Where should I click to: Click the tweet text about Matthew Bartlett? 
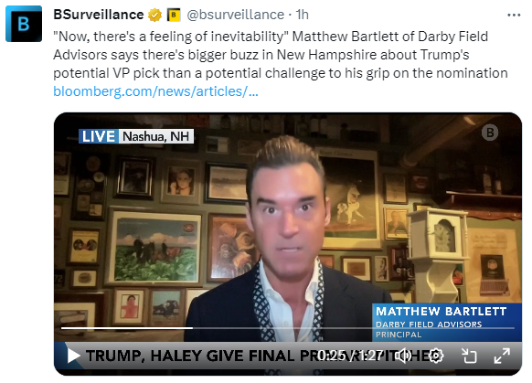(281, 55)
